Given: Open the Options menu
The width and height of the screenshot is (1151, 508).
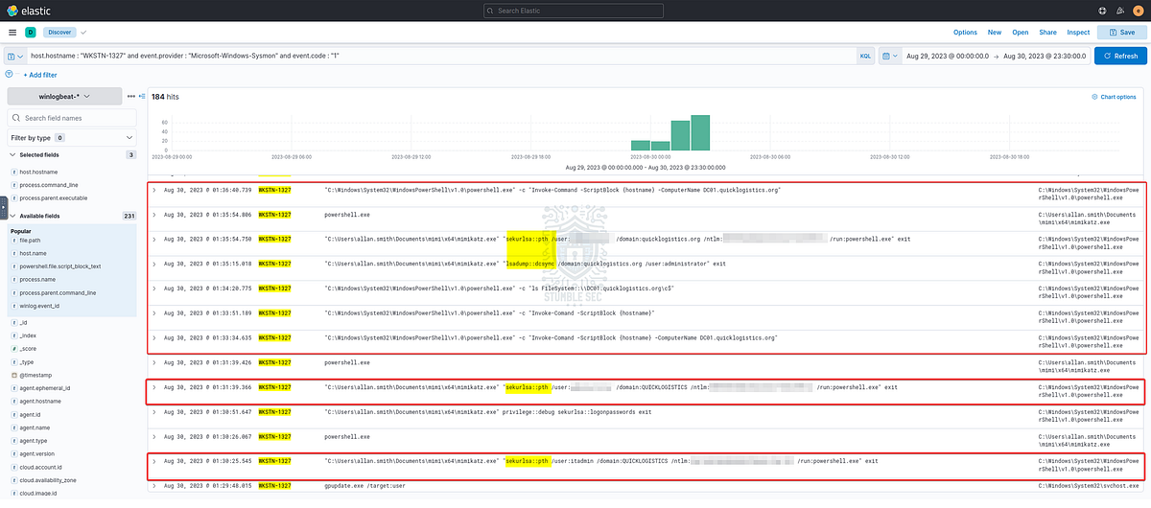Looking at the screenshot, I should [965, 33].
